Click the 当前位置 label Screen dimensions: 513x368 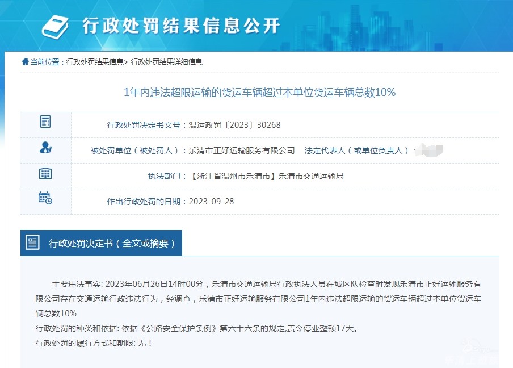(45, 62)
